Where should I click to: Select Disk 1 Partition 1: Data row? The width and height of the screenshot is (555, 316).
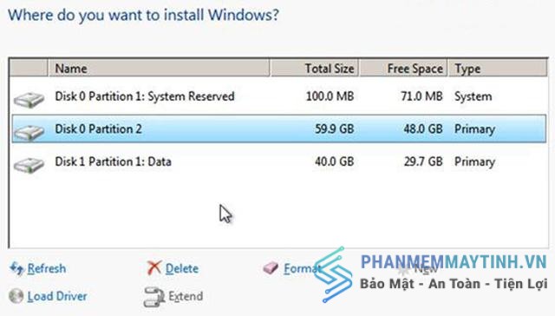(x=279, y=161)
